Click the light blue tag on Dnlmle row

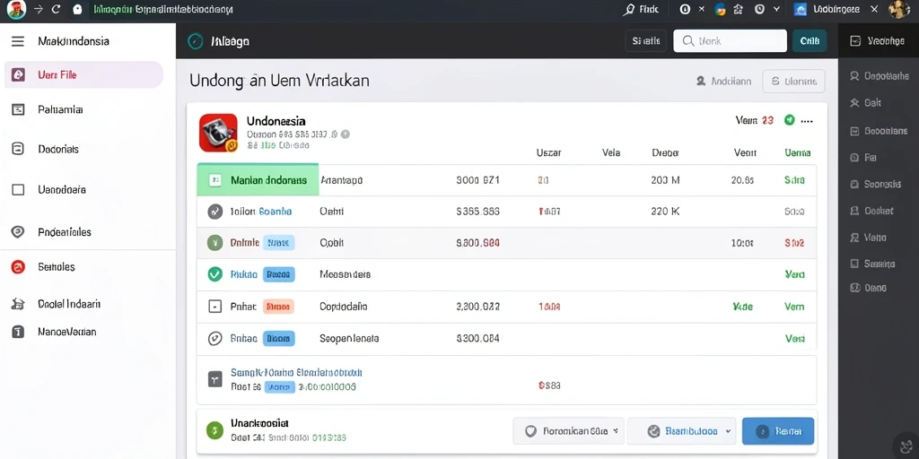(278, 242)
